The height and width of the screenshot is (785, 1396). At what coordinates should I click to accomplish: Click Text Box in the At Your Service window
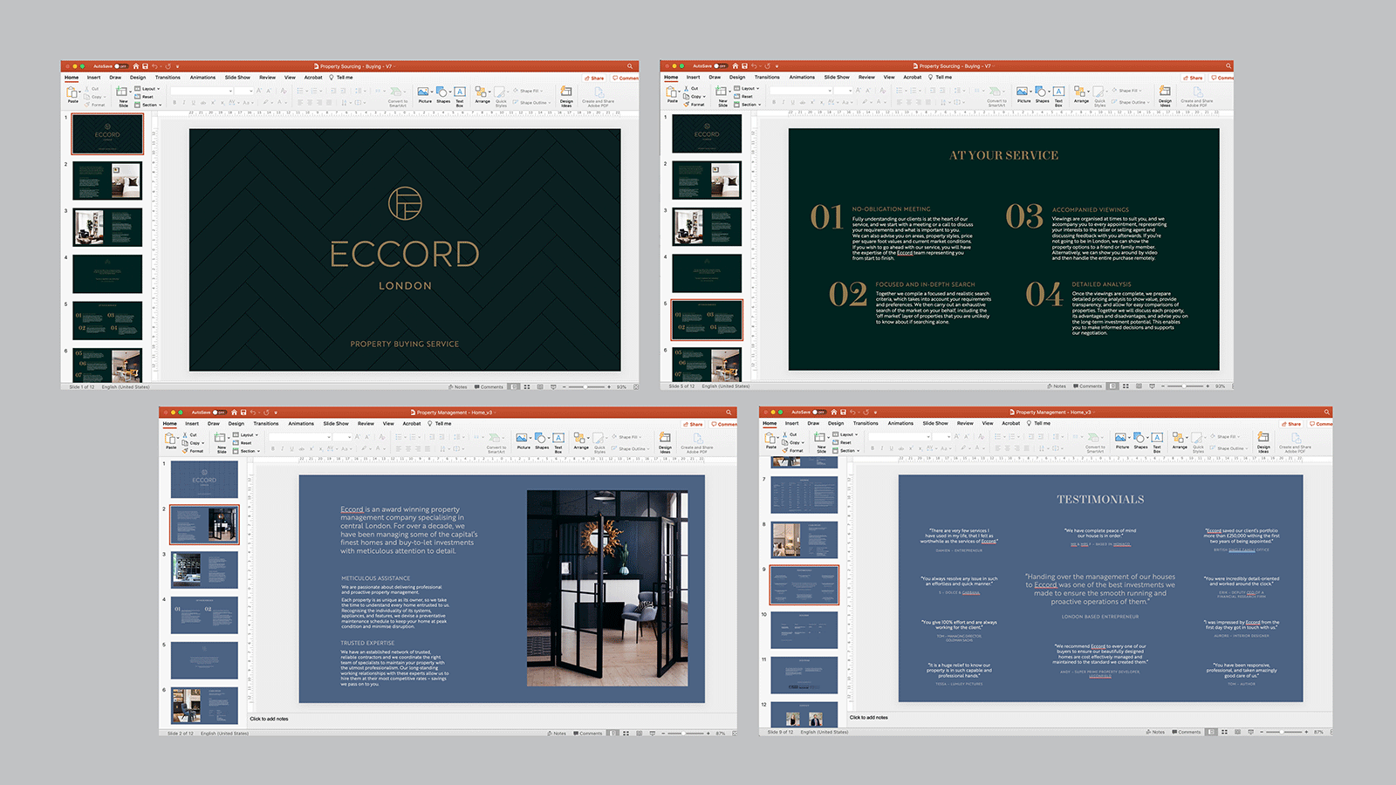point(1059,96)
